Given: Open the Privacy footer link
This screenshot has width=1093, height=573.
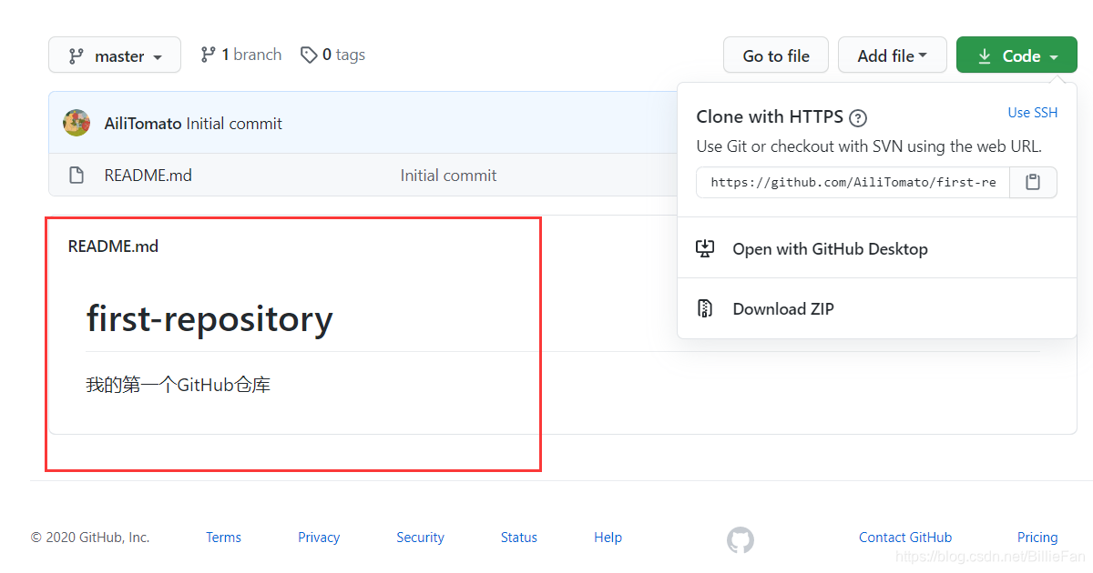Looking at the screenshot, I should click(x=319, y=538).
